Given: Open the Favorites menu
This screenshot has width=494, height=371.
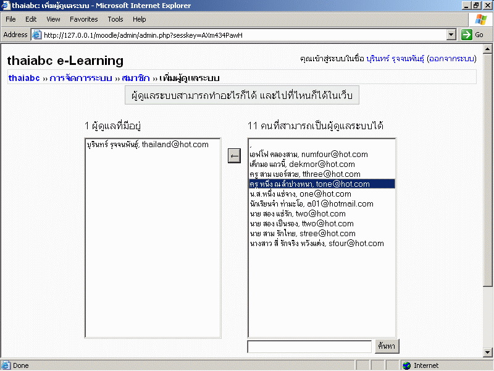Looking at the screenshot, I should click(83, 19).
